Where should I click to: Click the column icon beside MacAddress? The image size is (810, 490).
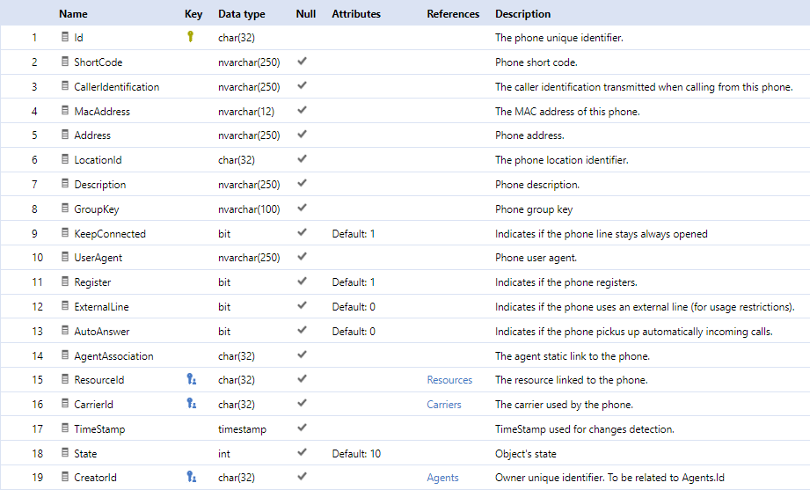pyautogui.click(x=64, y=110)
